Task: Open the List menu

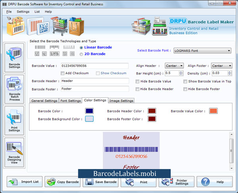Action: tap(37, 12)
